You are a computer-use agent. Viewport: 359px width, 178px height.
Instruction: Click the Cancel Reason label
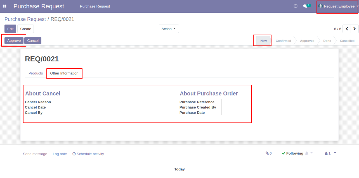click(38, 102)
